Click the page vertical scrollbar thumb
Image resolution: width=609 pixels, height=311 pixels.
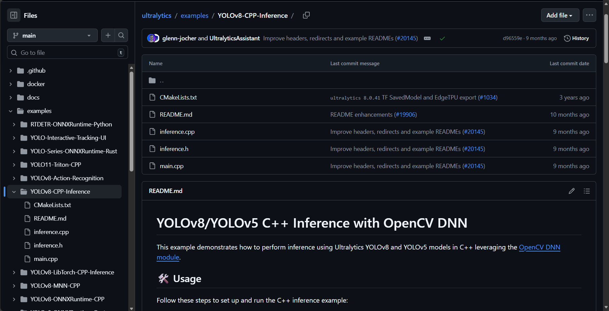606,39
